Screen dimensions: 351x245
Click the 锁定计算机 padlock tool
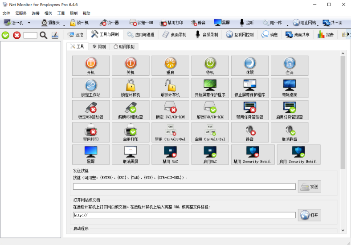131,88
